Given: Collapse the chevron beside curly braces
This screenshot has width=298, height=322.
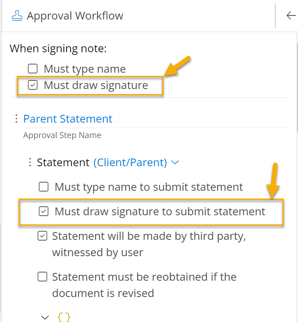Looking at the screenshot, I should click(x=45, y=317).
